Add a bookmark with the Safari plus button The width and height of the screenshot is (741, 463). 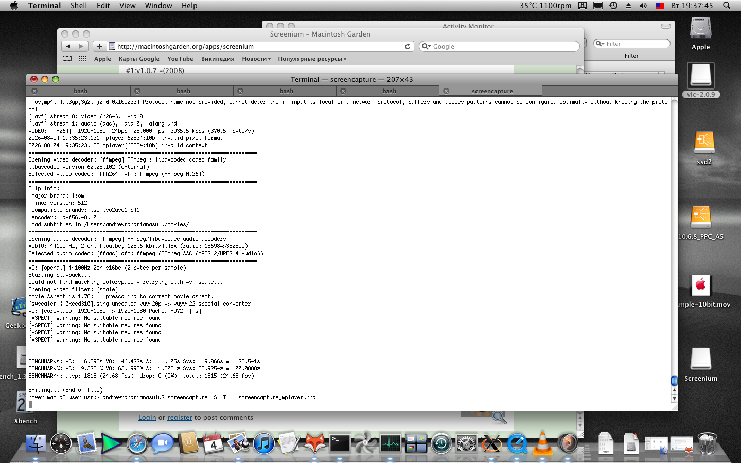pyautogui.click(x=100, y=46)
